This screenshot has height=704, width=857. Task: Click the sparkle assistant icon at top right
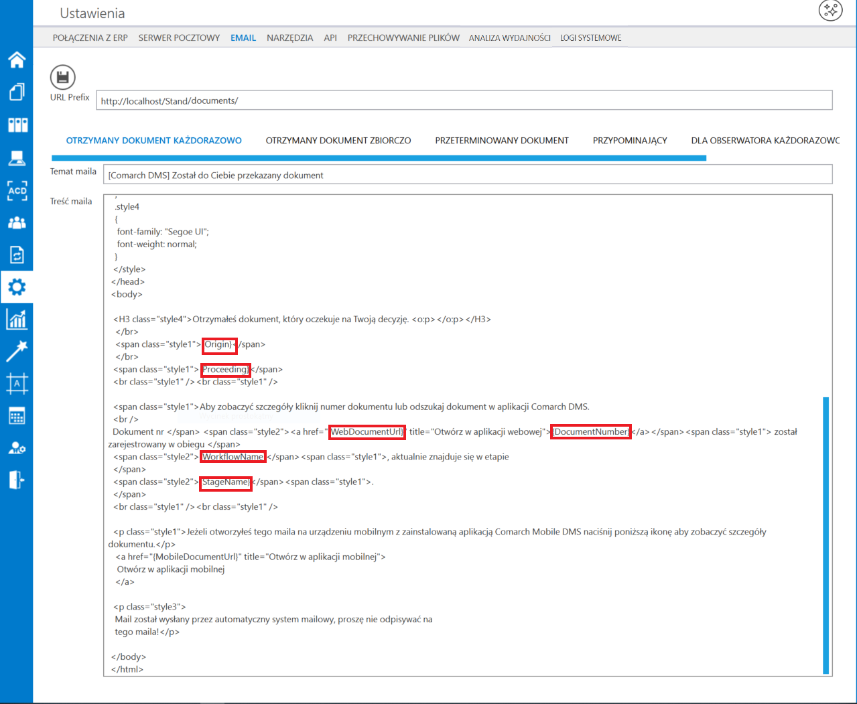[x=831, y=10]
